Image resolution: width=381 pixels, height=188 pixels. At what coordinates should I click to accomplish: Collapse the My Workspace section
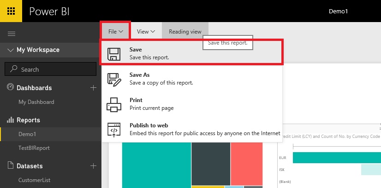click(11, 50)
